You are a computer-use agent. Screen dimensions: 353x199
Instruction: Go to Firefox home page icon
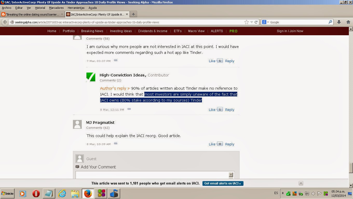(x=348, y=22)
